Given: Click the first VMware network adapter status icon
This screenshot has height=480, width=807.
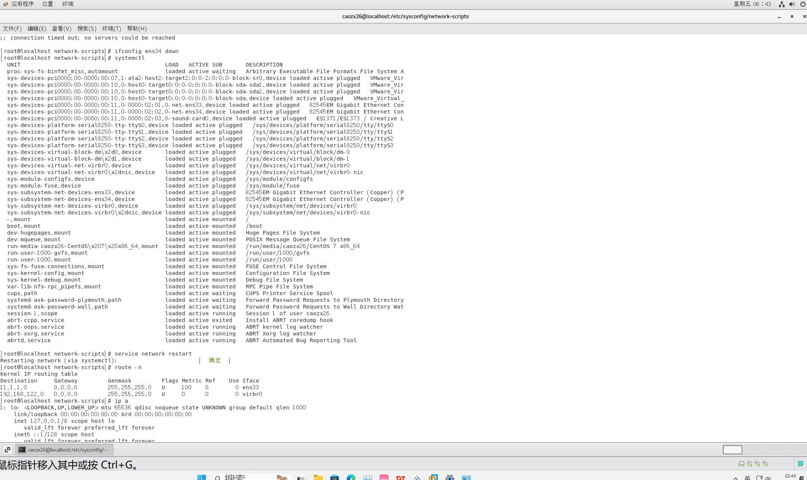Looking at the screenshot, I should 757,464.
